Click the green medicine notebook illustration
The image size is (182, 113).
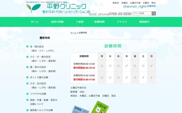pyautogui.click(x=100, y=107)
